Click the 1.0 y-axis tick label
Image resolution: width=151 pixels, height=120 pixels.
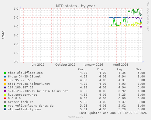coord(16,53)
